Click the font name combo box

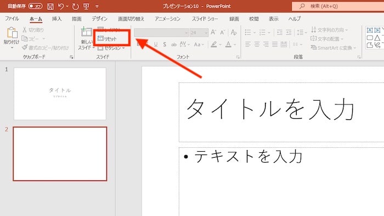161,32
